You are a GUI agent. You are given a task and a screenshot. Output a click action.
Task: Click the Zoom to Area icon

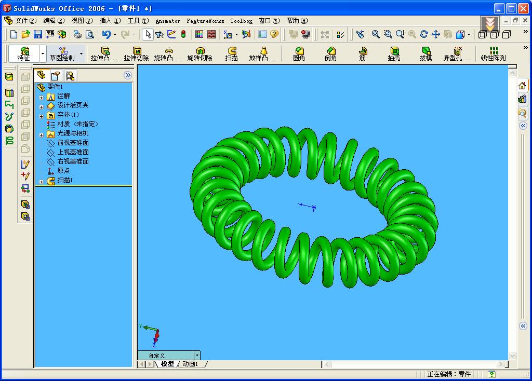pos(388,34)
